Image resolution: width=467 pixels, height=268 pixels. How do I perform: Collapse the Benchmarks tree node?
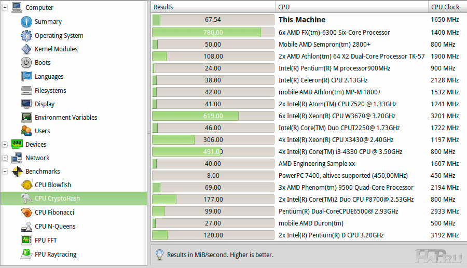[5, 172]
